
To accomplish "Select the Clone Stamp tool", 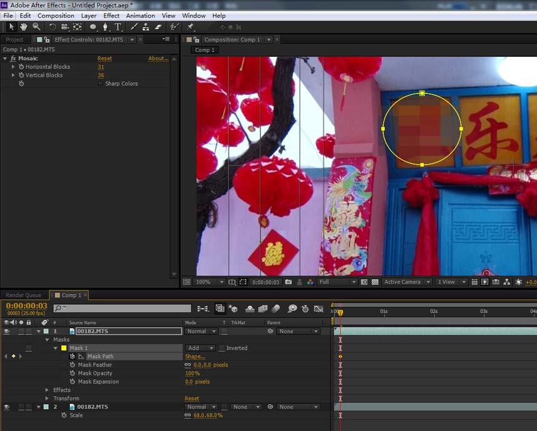I will pos(146,27).
